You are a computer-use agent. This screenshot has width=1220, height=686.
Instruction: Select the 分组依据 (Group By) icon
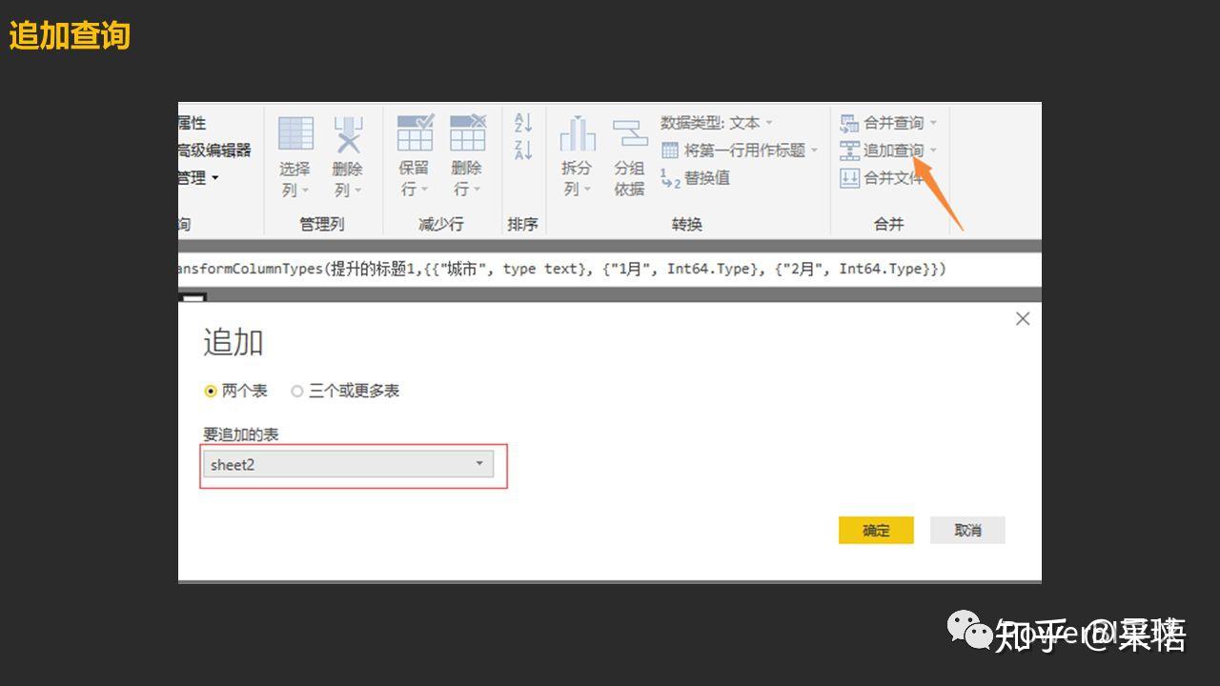(631, 133)
